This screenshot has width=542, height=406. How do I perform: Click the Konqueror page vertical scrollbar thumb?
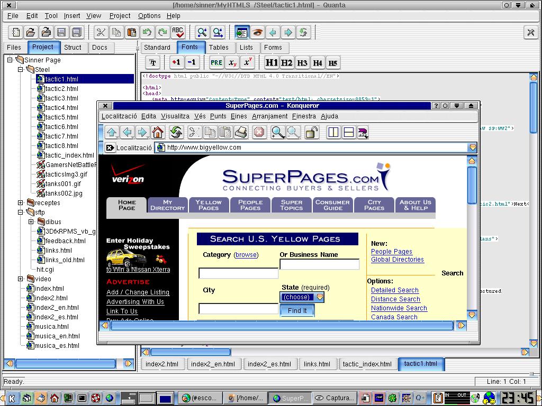coord(472,185)
